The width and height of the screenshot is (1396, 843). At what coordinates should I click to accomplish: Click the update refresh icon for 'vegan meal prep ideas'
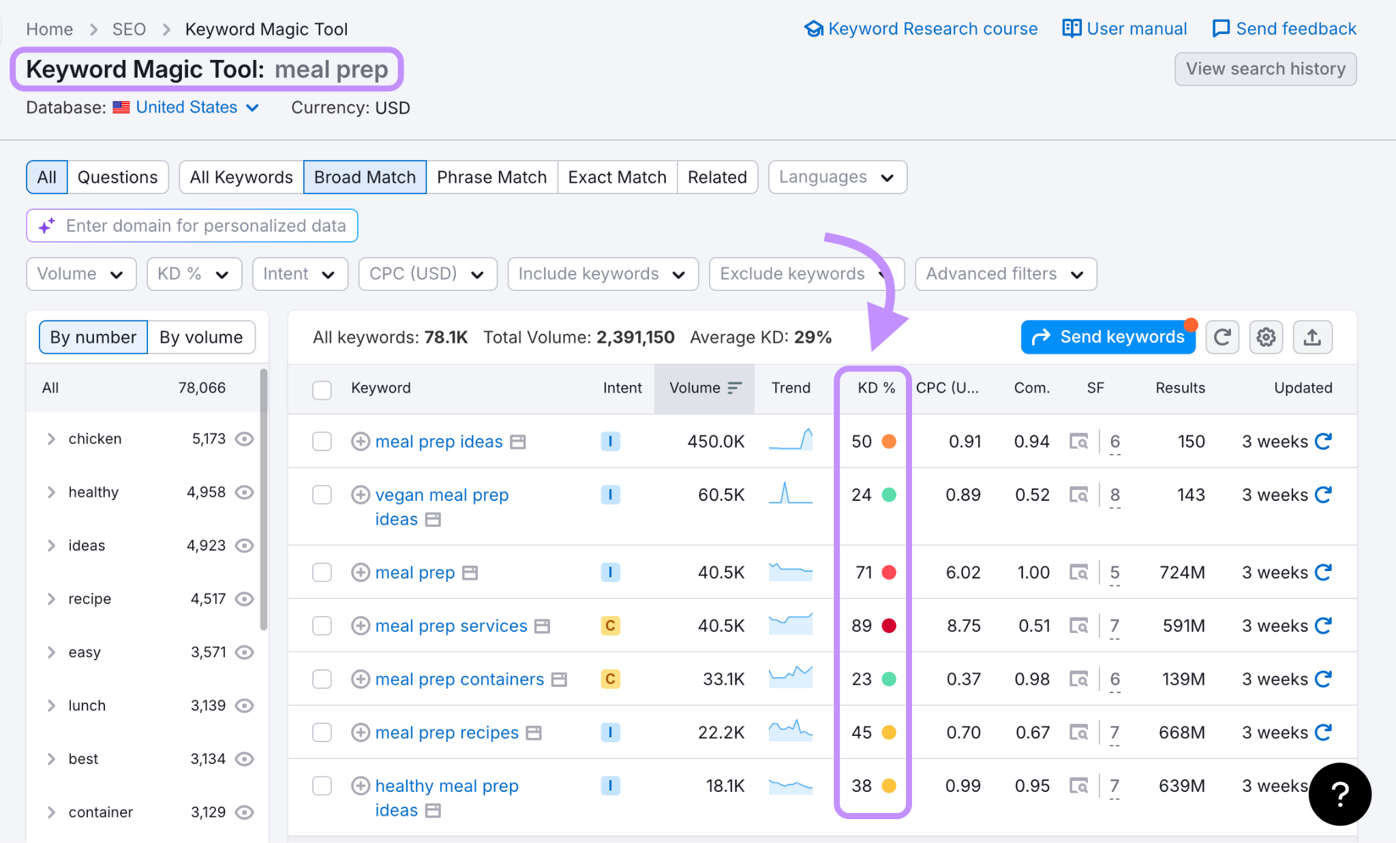coord(1323,495)
